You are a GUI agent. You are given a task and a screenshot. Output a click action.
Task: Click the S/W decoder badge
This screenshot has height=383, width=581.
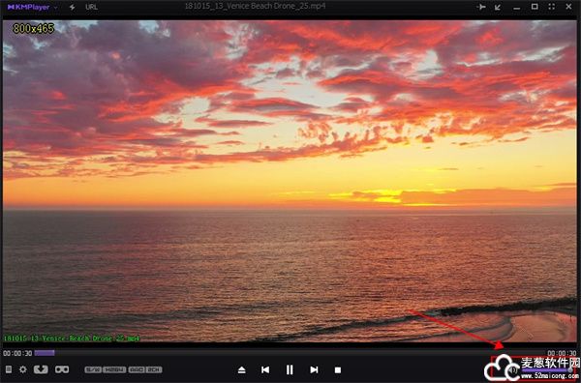[93, 369]
